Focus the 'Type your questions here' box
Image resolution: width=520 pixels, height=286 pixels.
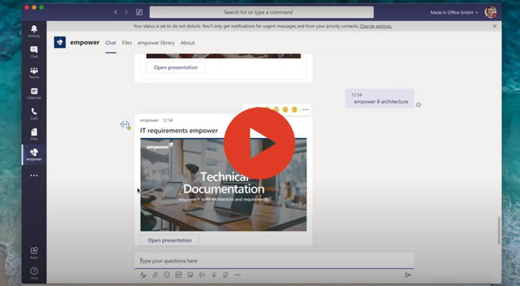274,261
